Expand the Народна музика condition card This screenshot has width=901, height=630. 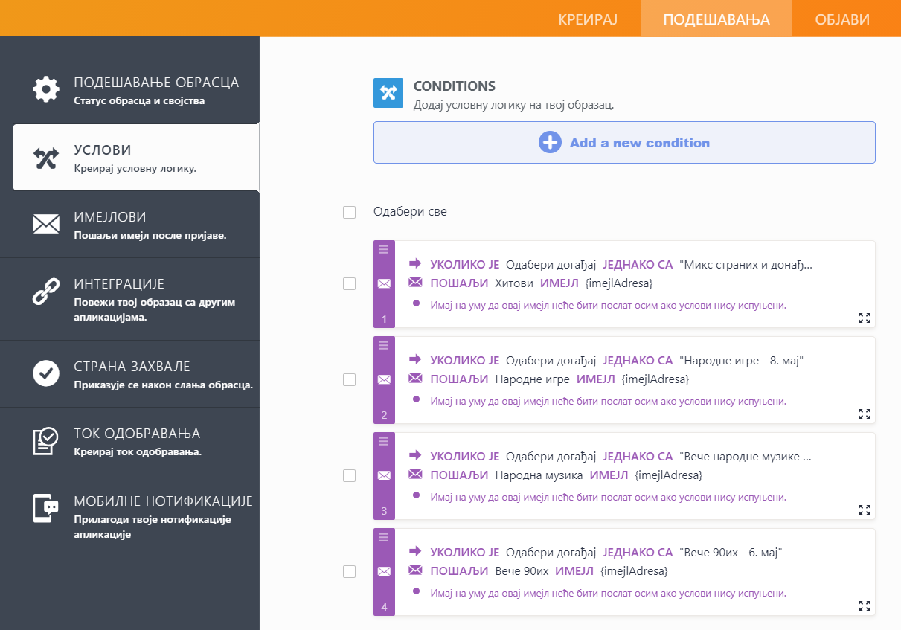[x=864, y=510]
